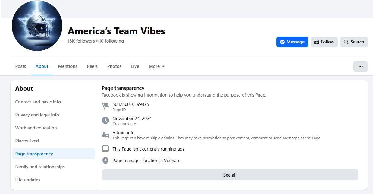Viewport: 373px width, 194px height.
Task: Open Contact and basic info section
Action: (x=38, y=102)
